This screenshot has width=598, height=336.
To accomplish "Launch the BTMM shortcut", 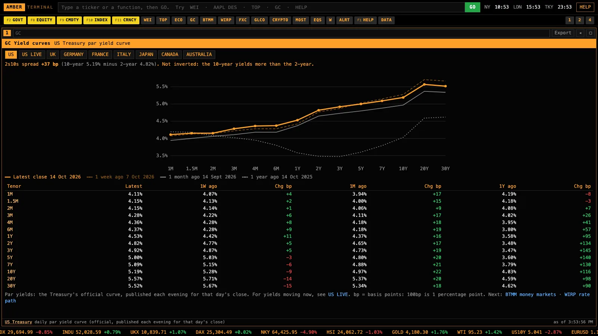I will (x=208, y=20).
